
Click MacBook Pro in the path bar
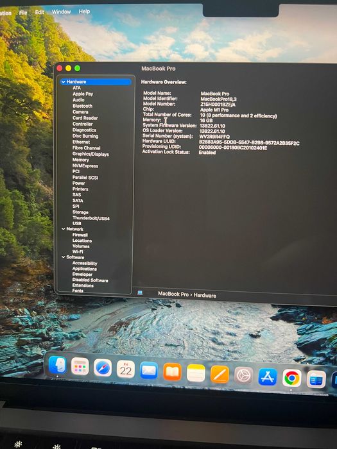pyautogui.click(x=173, y=294)
